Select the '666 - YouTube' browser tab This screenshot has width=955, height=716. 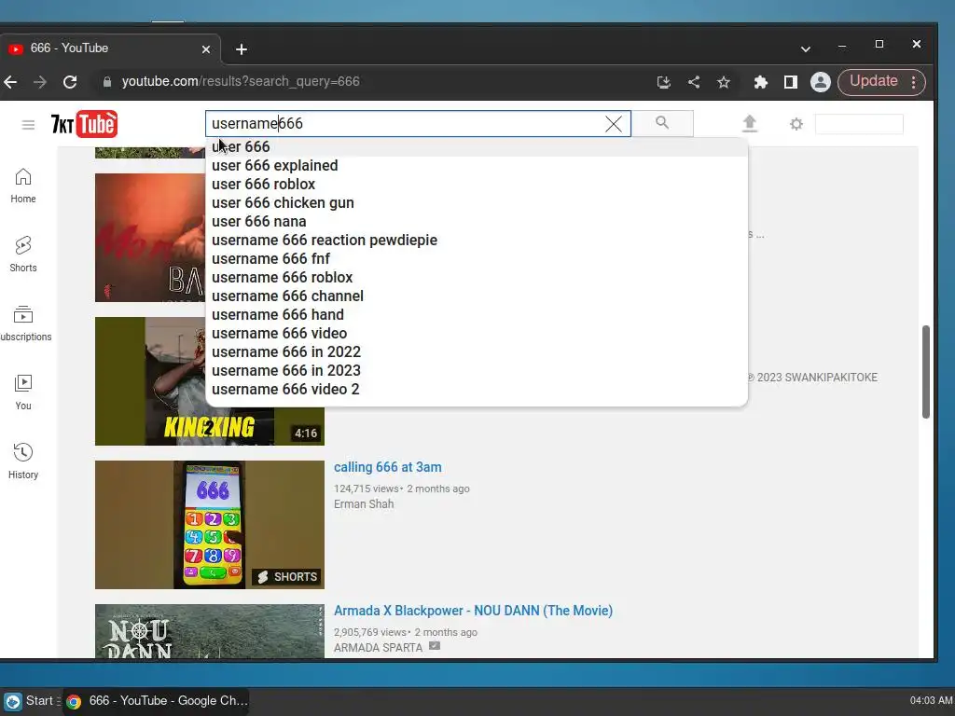pos(108,48)
